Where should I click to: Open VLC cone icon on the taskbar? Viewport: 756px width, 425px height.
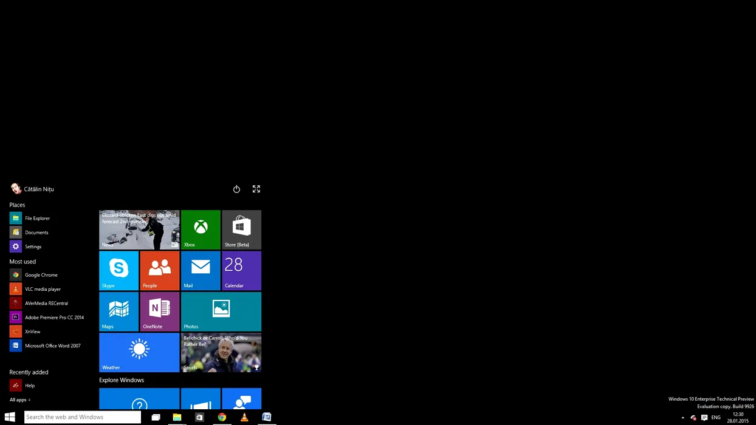(x=244, y=417)
